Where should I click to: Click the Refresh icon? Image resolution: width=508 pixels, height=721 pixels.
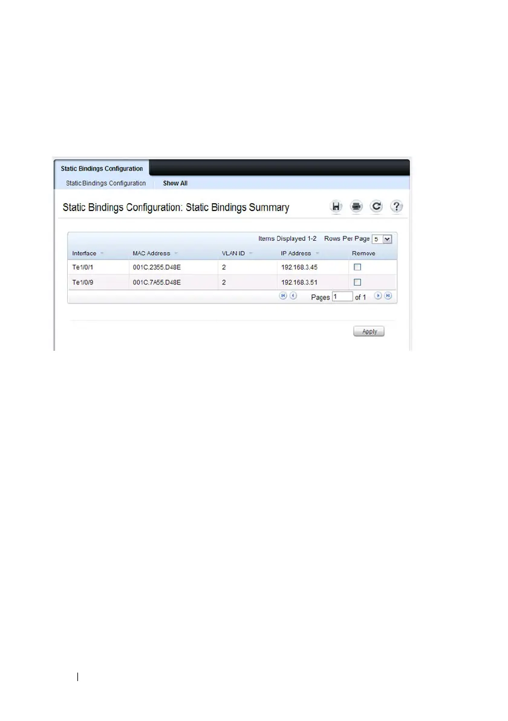(376, 207)
